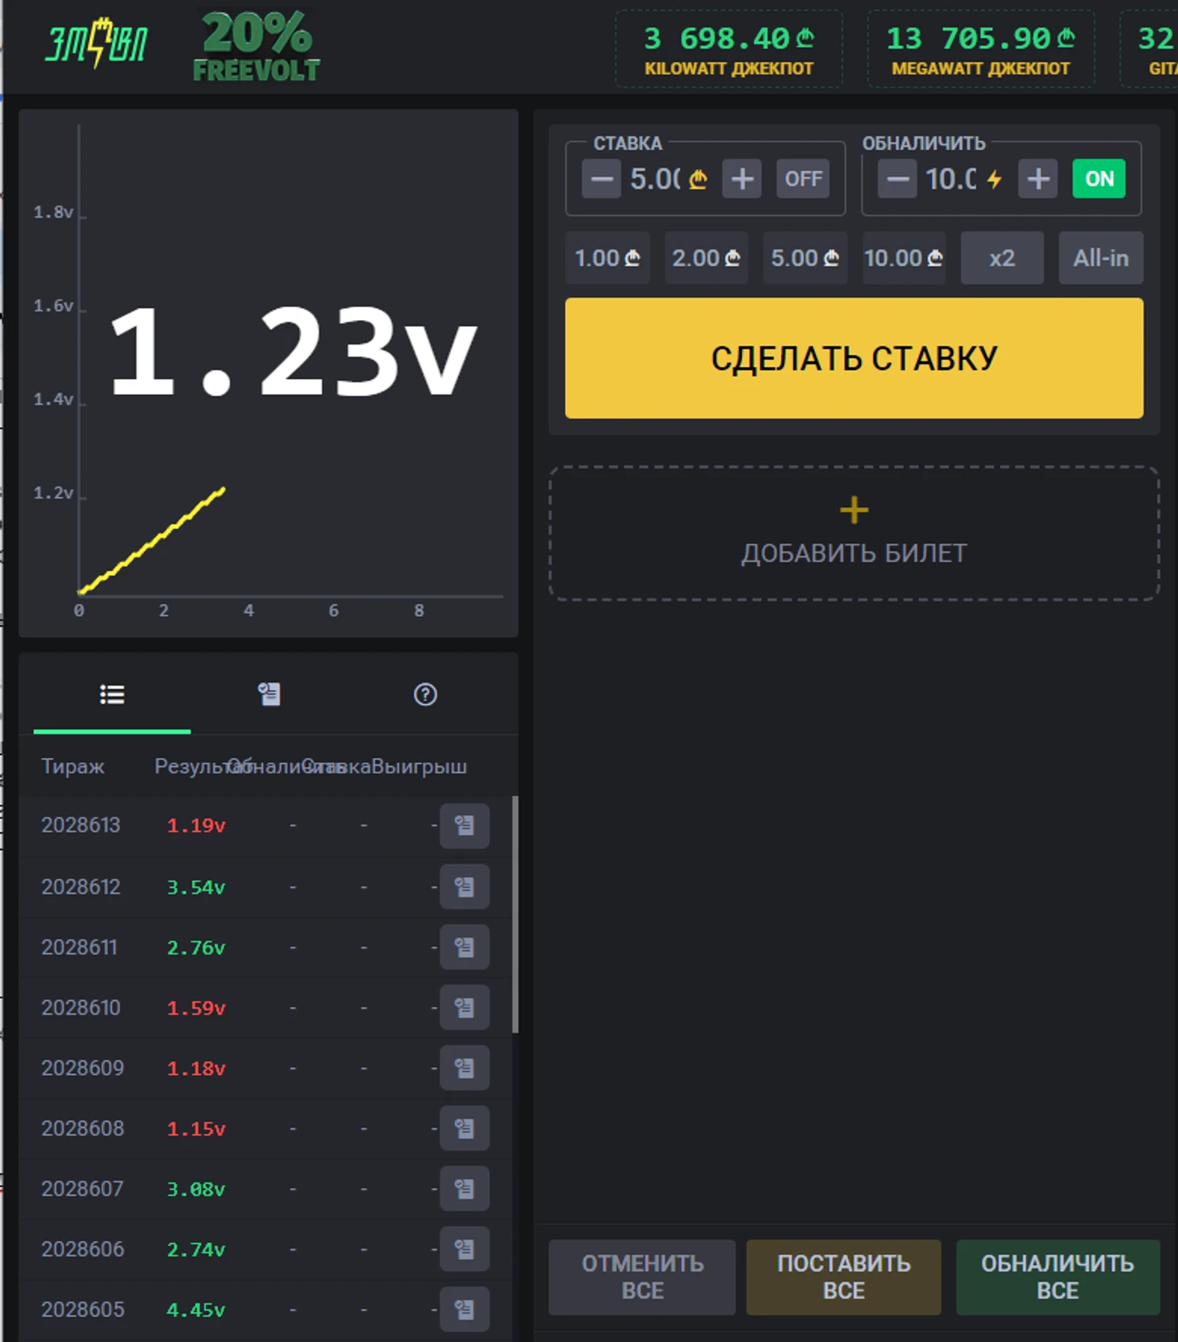Open ticket details for round 2028613

464,825
